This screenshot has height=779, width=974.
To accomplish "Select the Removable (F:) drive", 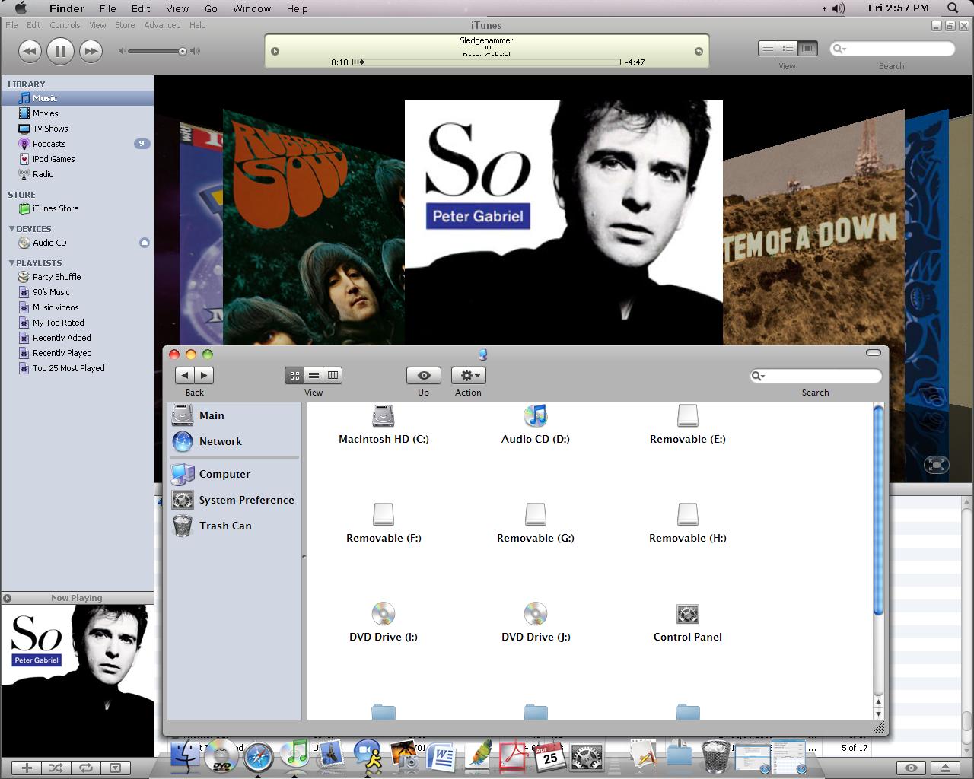I will click(x=384, y=523).
